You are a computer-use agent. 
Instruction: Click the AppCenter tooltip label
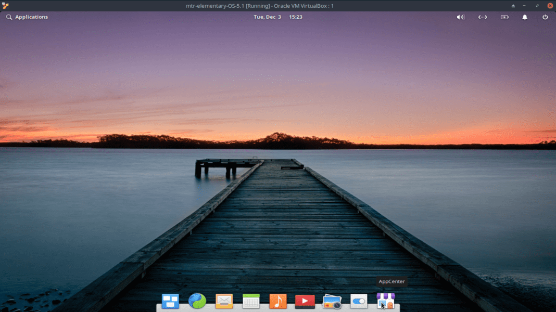pos(391,281)
